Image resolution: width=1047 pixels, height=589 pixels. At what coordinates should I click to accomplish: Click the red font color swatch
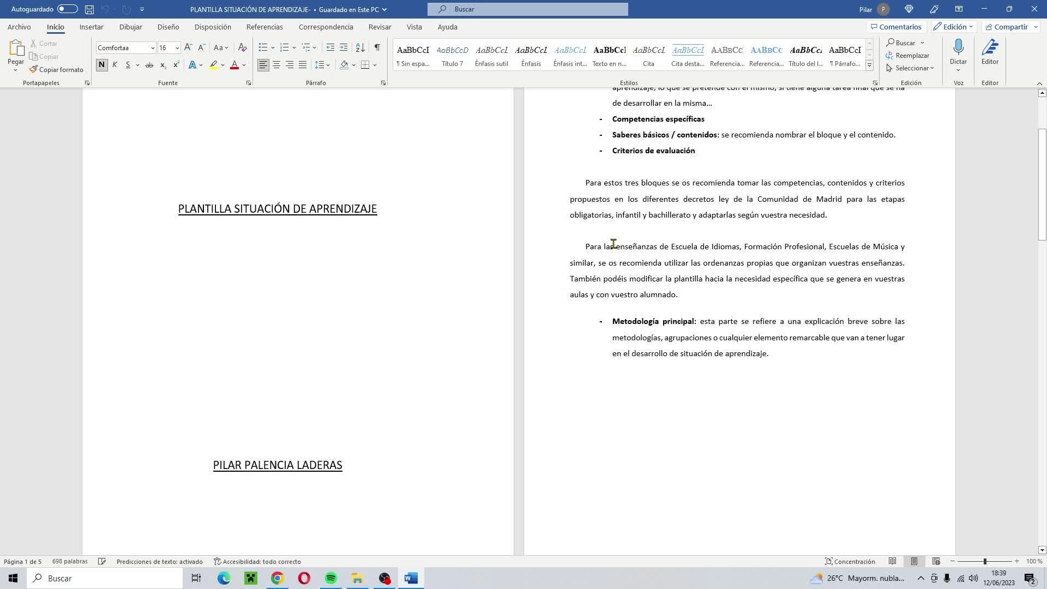click(234, 65)
